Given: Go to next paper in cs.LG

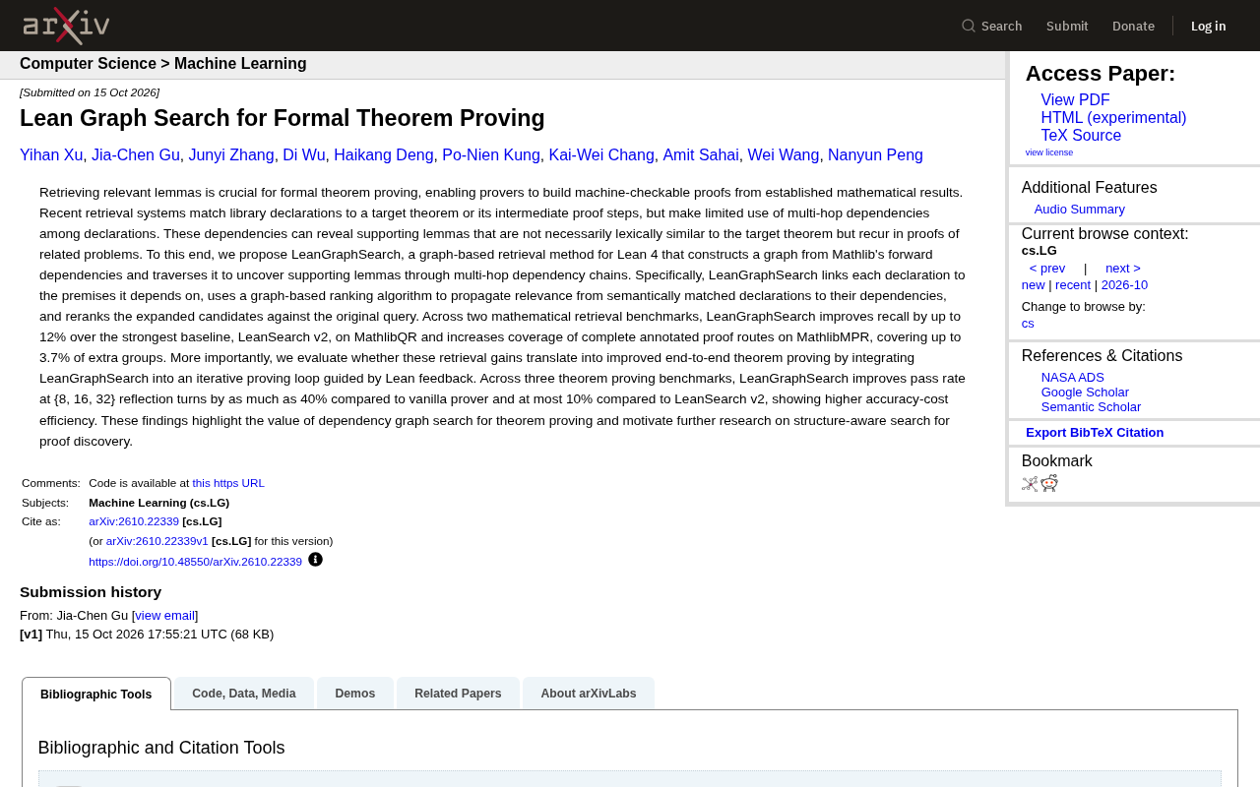Looking at the screenshot, I should (1122, 269).
